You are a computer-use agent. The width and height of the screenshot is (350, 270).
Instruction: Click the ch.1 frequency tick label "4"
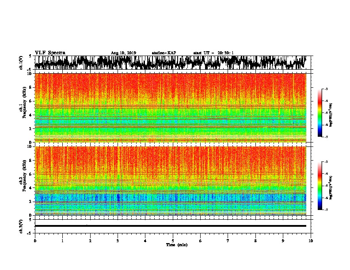30,115
